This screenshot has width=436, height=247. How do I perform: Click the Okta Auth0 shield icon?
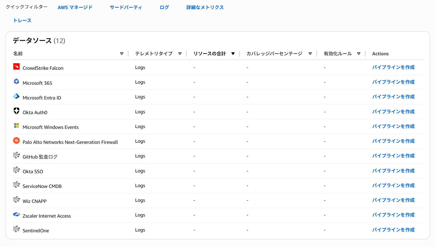tap(16, 111)
